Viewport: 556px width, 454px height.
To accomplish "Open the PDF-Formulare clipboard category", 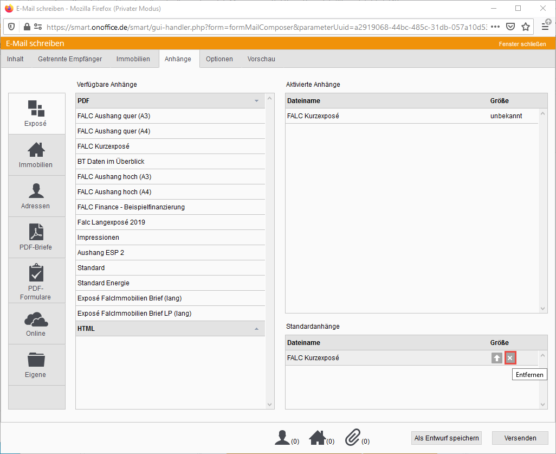I will [36, 280].
